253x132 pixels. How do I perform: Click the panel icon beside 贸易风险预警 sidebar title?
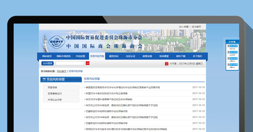[44, 79]
